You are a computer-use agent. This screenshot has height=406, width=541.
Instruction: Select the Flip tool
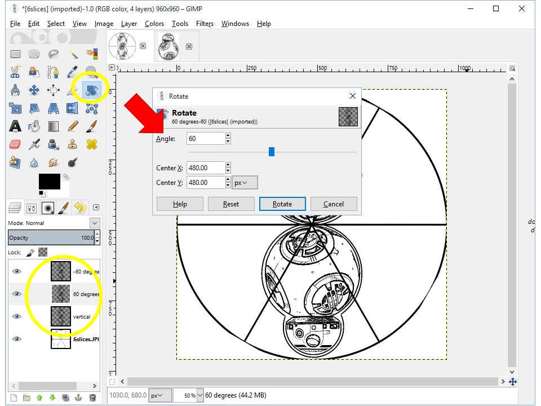click(x=73, y=108)
